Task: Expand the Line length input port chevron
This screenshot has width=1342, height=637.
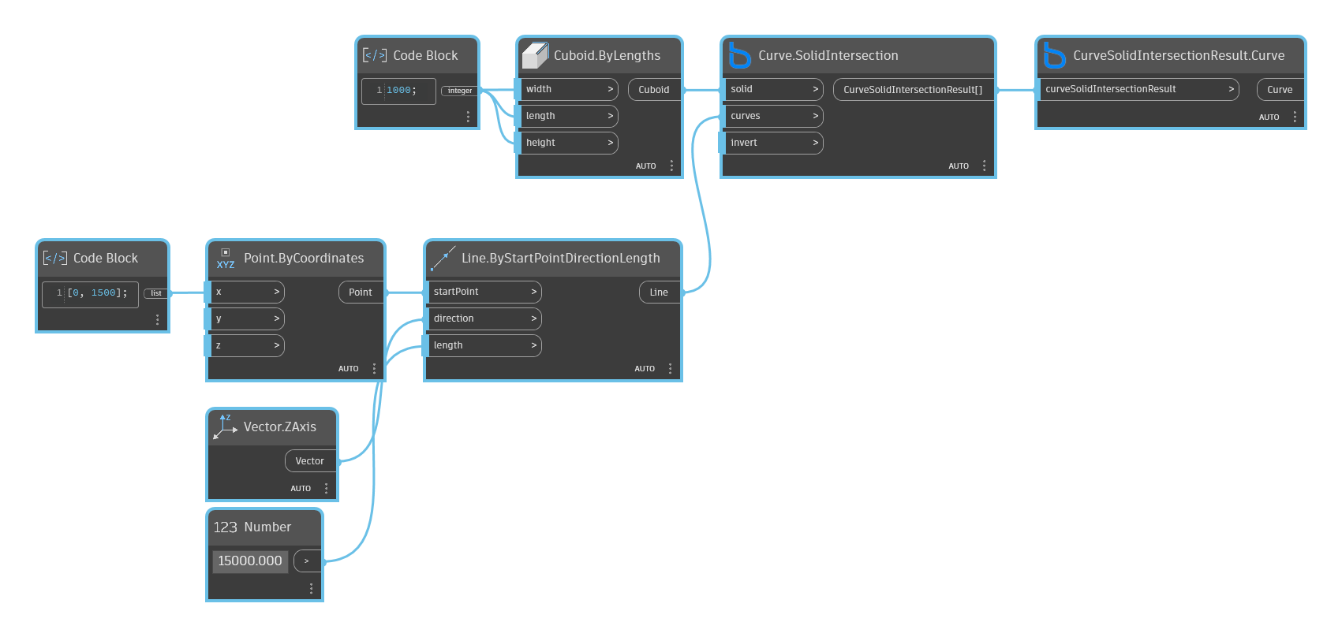Action: tap(533, 345)
